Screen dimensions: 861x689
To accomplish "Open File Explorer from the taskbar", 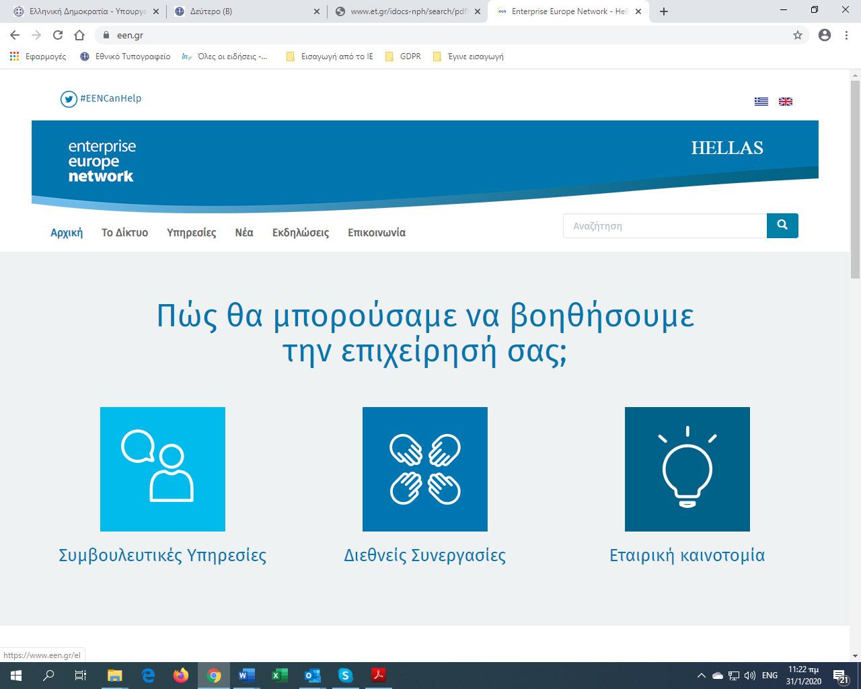I will pos(115,676).
